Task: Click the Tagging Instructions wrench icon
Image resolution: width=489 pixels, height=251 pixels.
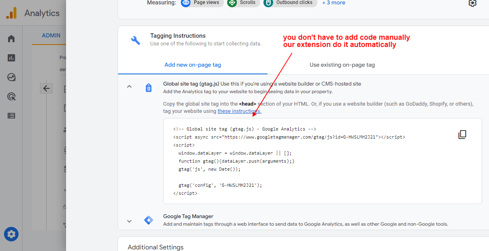Action: (136, 40)
